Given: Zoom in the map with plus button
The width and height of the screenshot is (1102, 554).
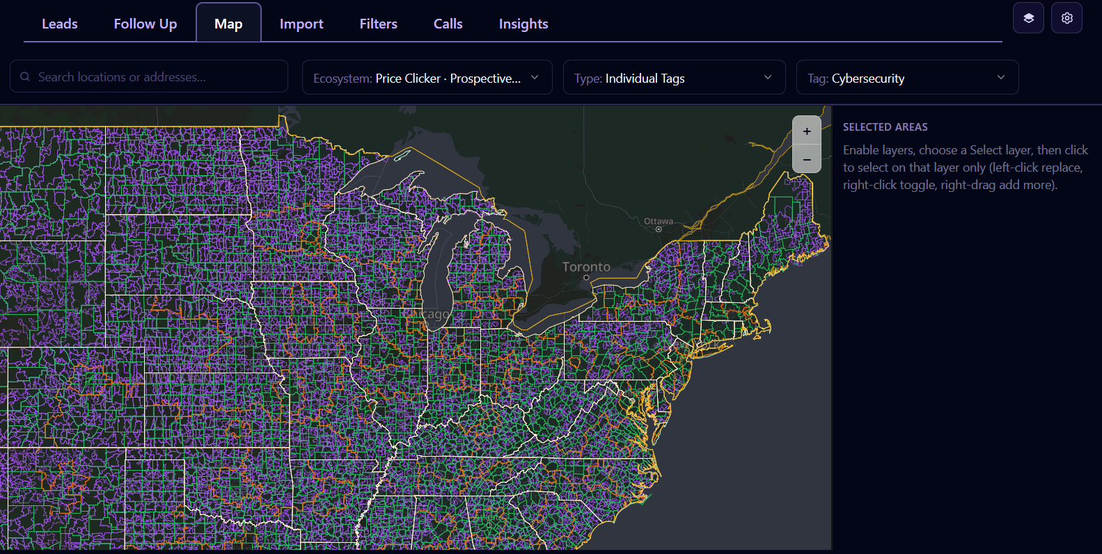Looking at the screenshot, I should (x=807, y=131).
